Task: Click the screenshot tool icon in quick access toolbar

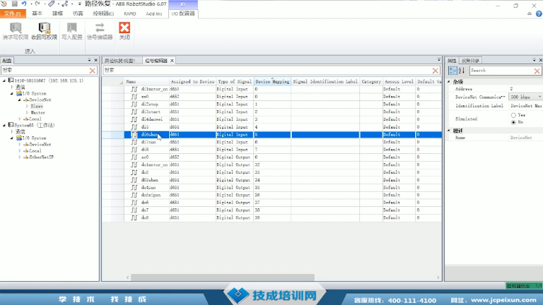Action: point(51,4)
